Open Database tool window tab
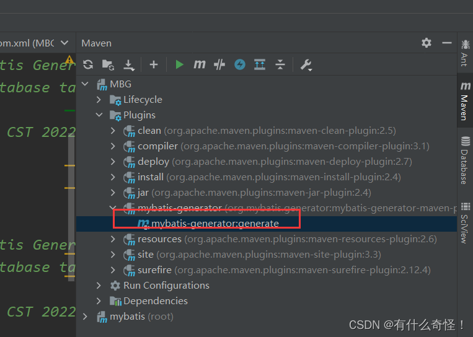Viewport: 473px width, 337px height. pyautogui.click(x=465, y=160)
